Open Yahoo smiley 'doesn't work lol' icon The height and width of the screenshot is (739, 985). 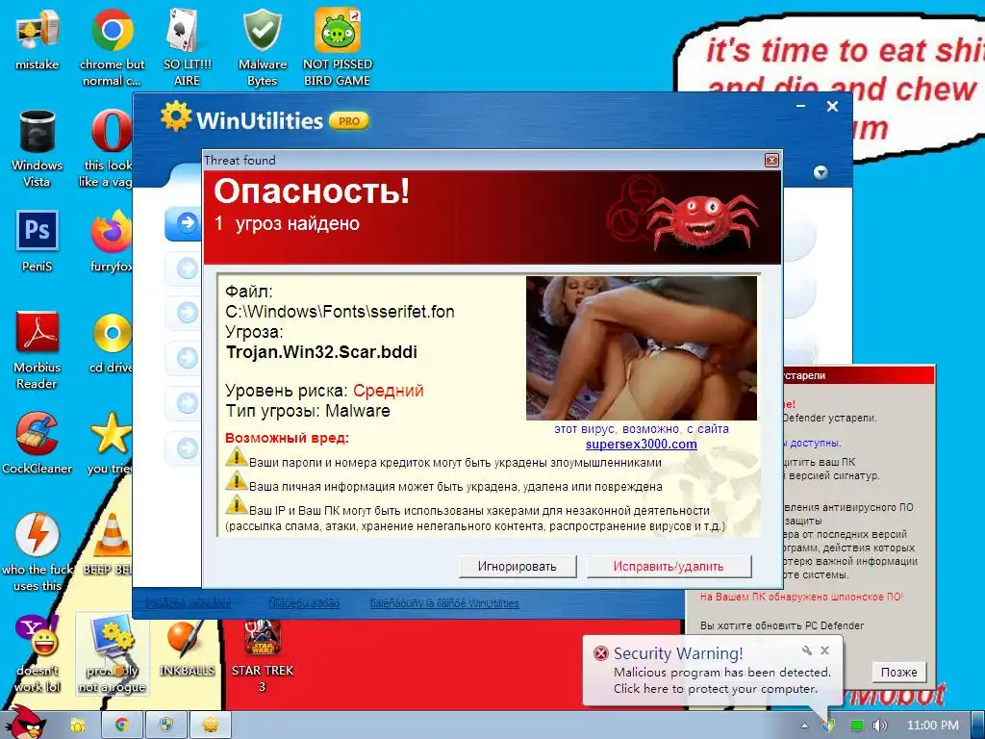click(x=38, y=653)
